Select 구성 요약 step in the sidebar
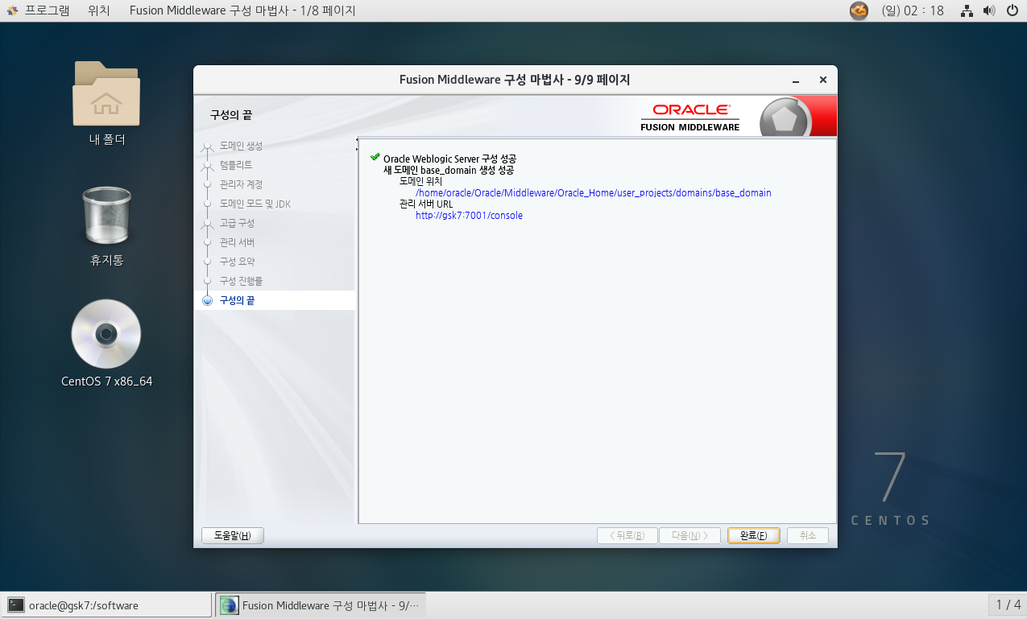Screen dimensions: 1027x619 pos(237,262)
